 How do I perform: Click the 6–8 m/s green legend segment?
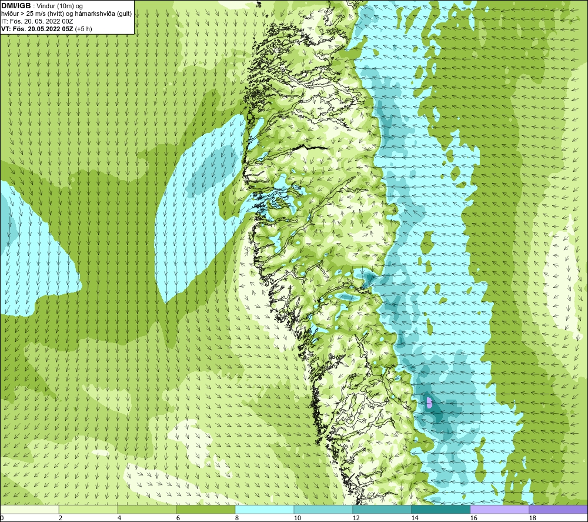coord(205,509)
